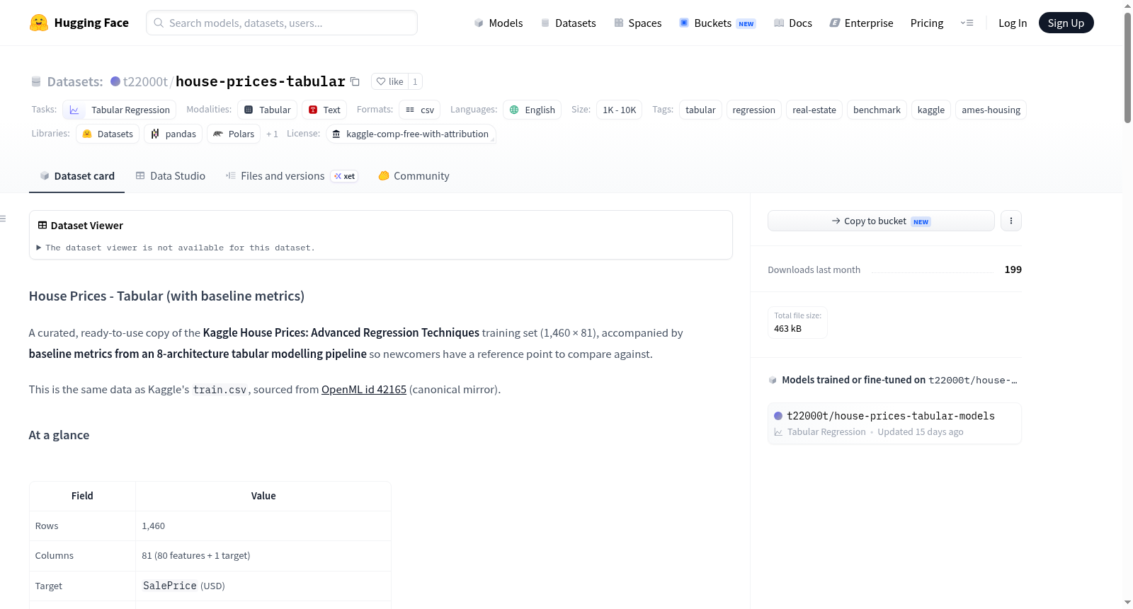Open the benchmark tag
This screenshot has width=1133, height=609.
coord(877,110)
